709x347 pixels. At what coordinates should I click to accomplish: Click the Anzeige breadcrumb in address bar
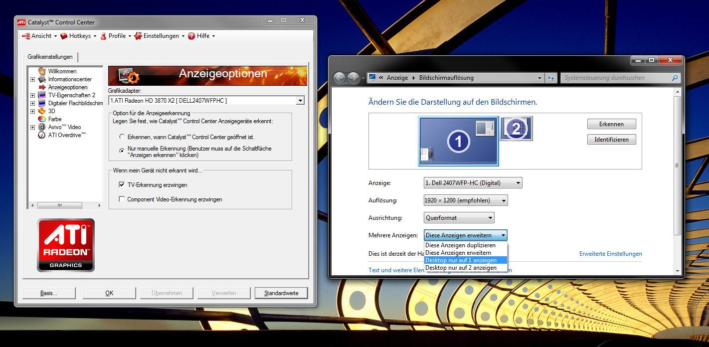[x=397, y=78]
